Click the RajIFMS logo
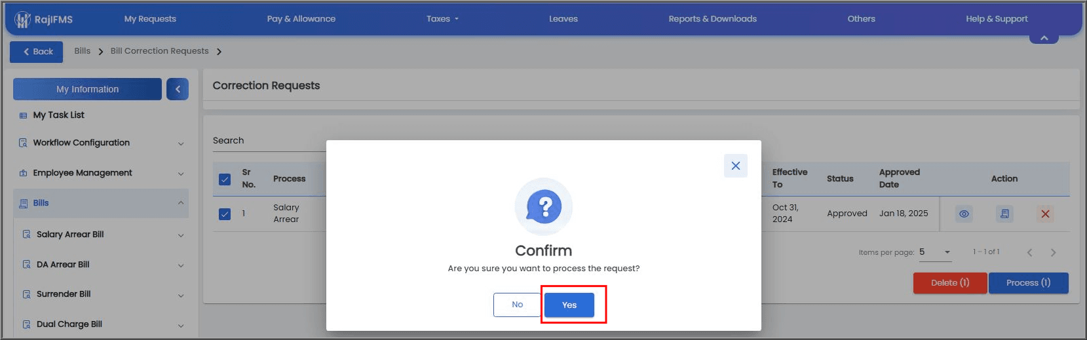 44,20
